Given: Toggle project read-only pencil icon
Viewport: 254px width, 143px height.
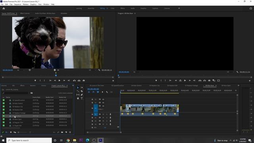Looking at the screenshot, I should coord(3,132).
